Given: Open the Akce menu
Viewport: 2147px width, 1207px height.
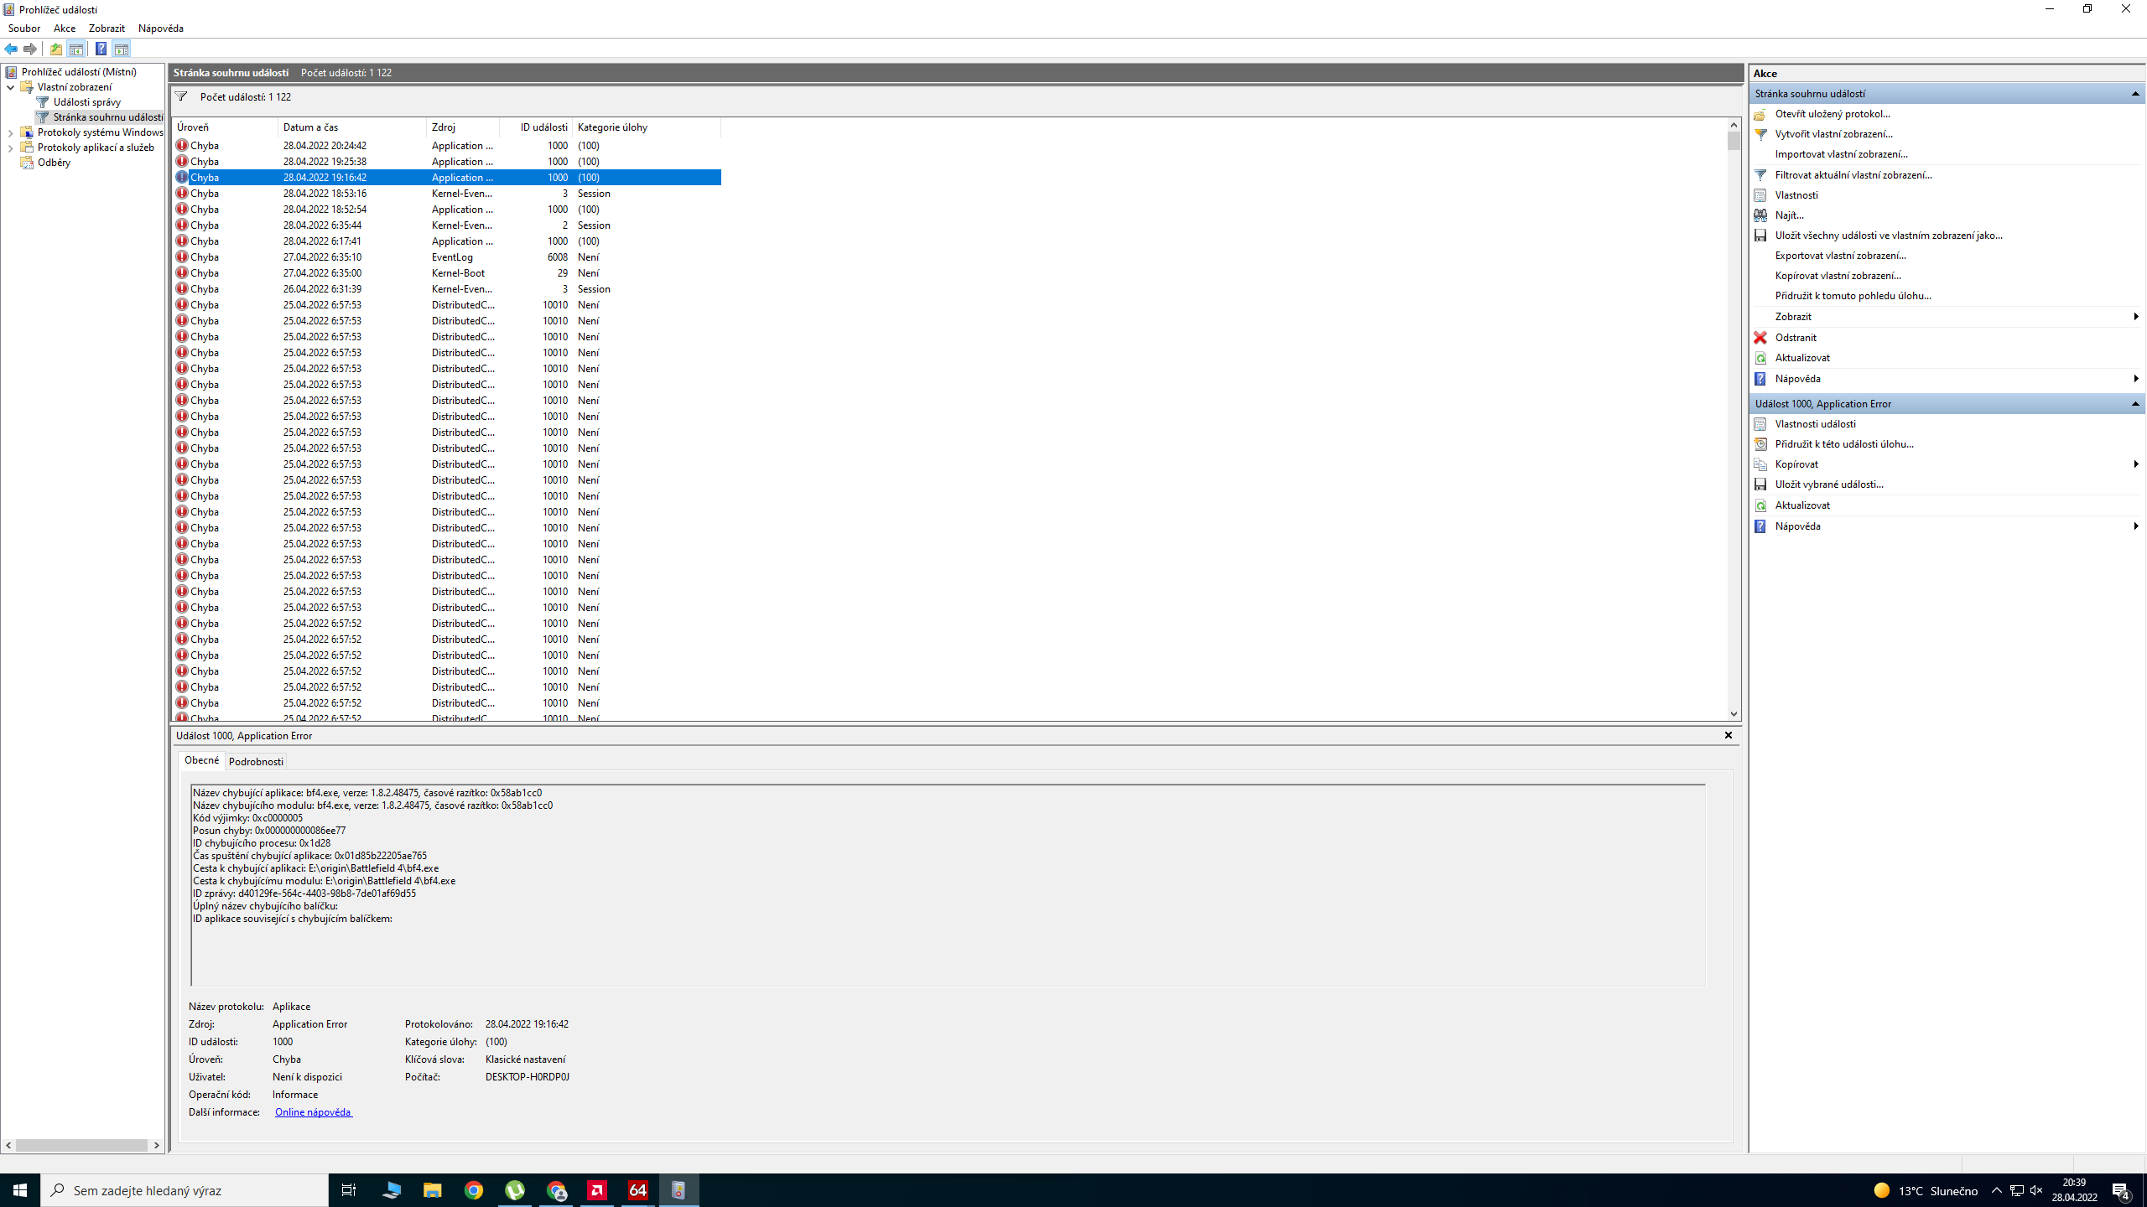Looking at the screenshot, I should (64, 28).
